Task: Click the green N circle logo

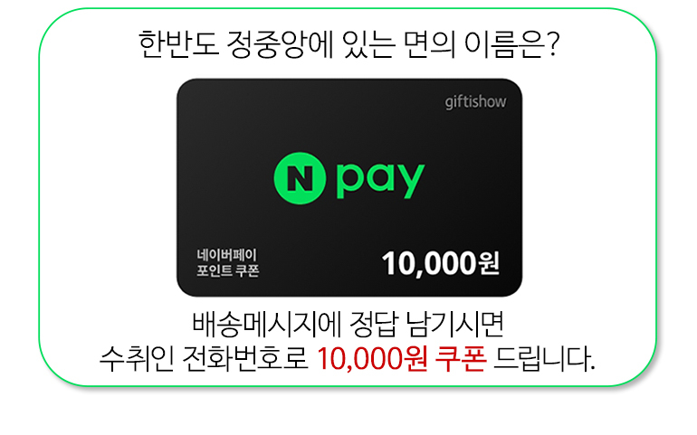Action: pos(300,178)
